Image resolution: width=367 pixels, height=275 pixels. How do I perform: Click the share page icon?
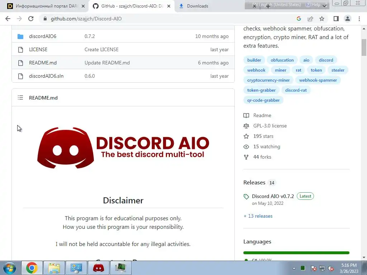click(x=310, y=19)
